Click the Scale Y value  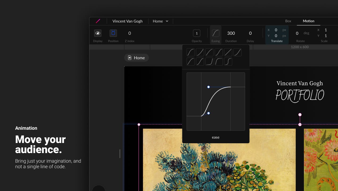[326, 36]
